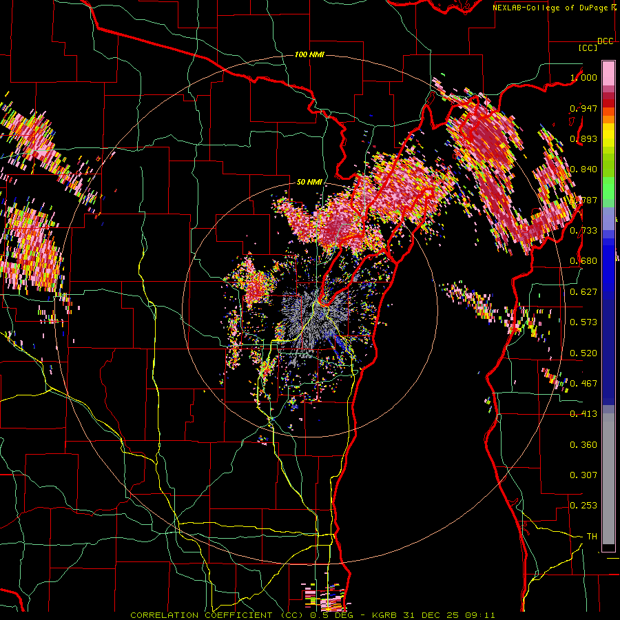The width and height of the screenshot is (620, 620).
Task: Pick the yellow segment of the color bar
Action: (608, 136)
